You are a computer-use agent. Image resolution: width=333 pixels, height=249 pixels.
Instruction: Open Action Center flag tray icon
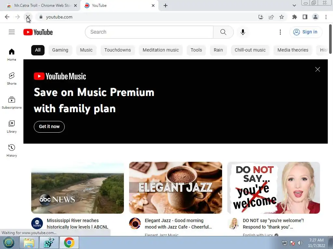pyautogui.click(x=292, y=243)
